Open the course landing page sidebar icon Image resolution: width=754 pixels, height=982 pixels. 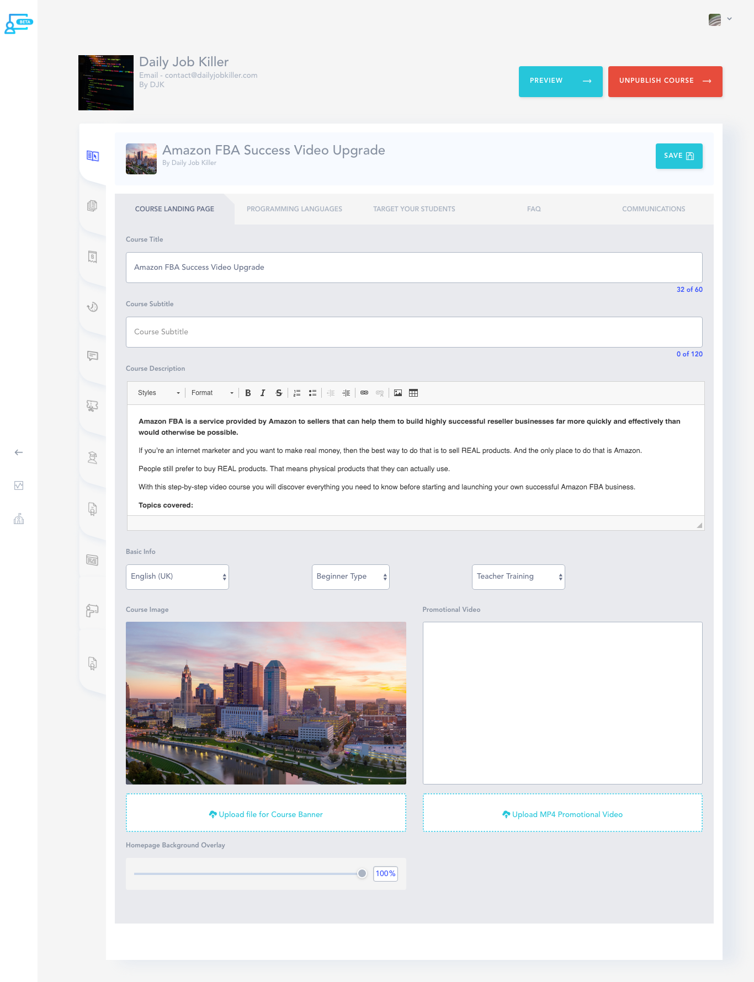93,156
